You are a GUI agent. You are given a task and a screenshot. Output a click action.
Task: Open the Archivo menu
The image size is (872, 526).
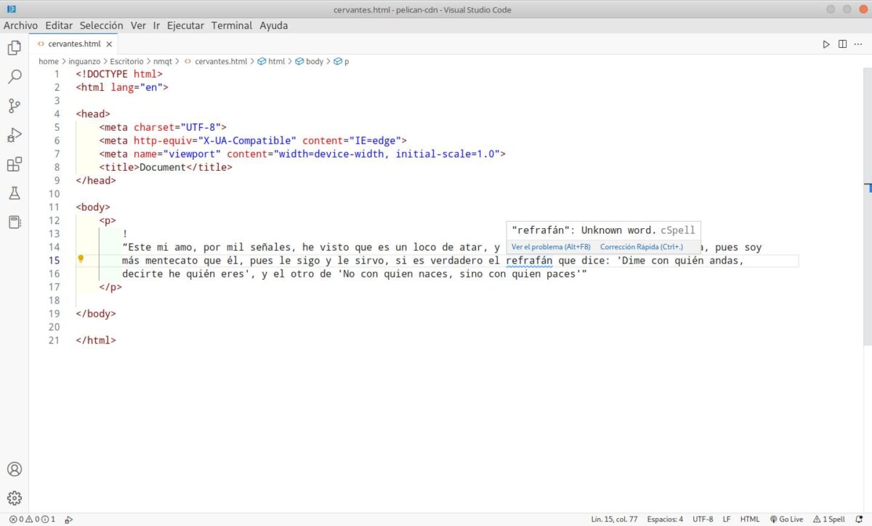(20, 25)
